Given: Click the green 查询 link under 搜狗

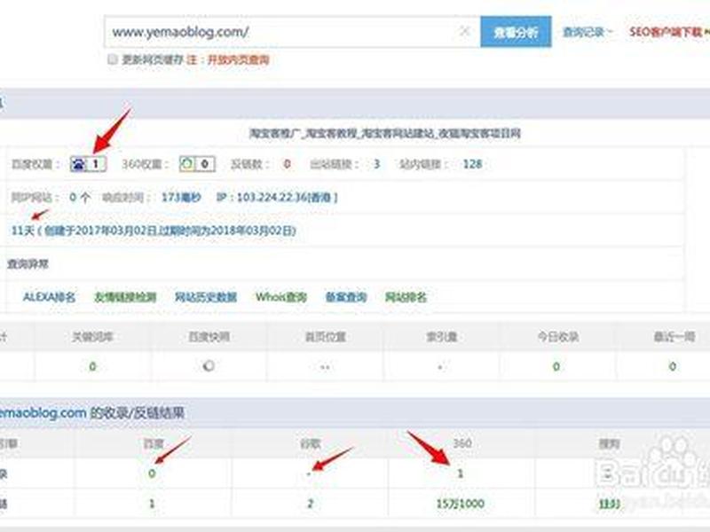Looking at the screenshot, I should pyautogui.click(x=609, y=504).
